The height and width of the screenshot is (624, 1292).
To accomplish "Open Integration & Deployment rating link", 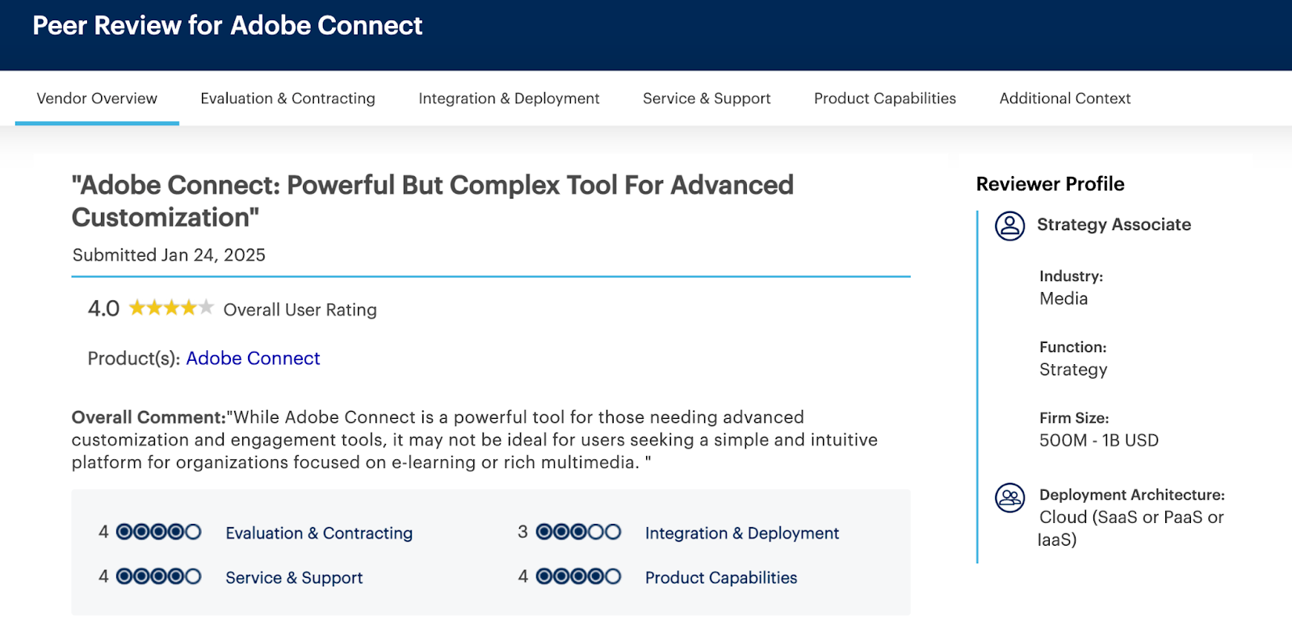I will 742,533.
